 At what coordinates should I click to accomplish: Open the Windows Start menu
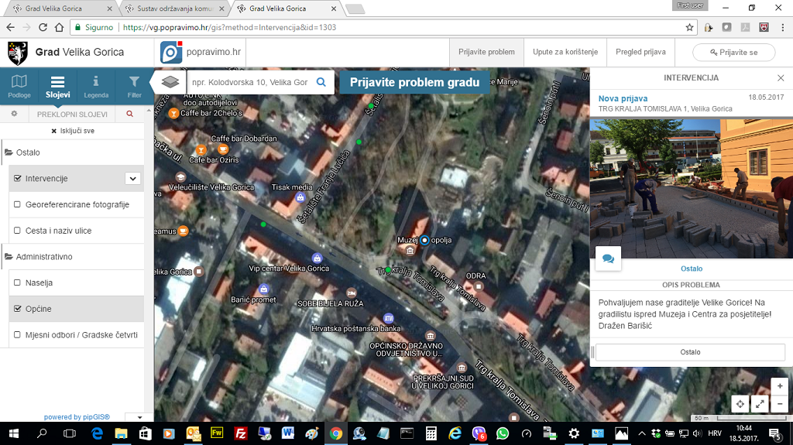click(x=14, y=433)
